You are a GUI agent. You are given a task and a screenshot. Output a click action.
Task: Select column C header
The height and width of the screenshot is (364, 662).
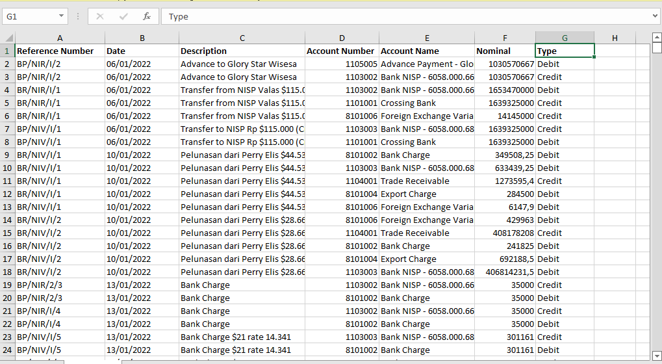242,38
